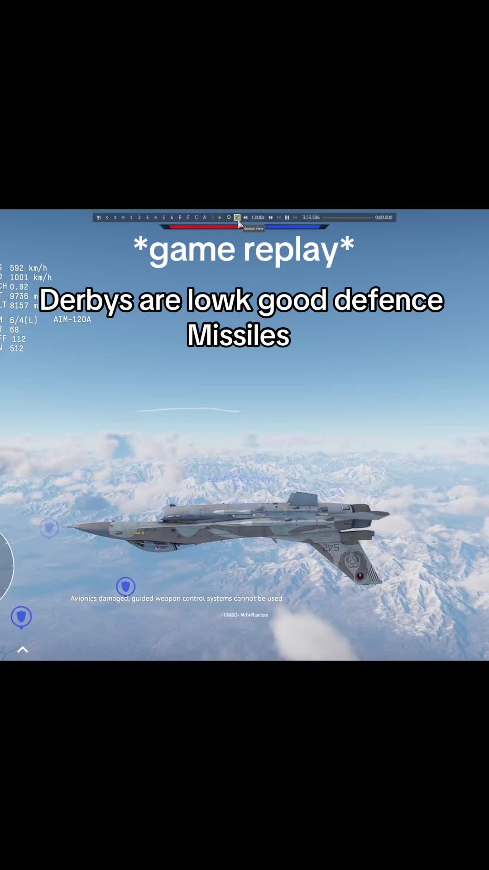Skip back using the previous-step icon

(279, 217)
